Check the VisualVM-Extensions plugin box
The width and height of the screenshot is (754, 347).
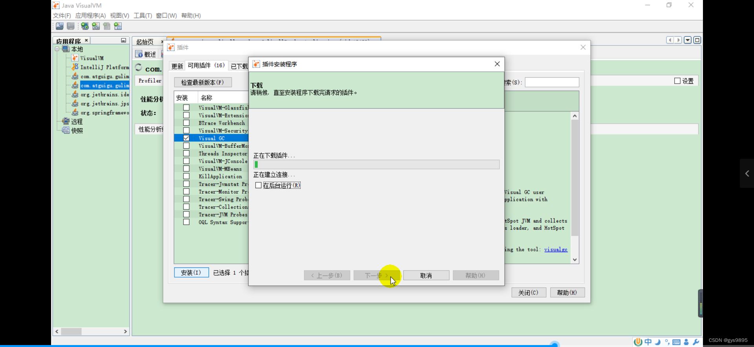pyautogui.click(x=187, y=115)
